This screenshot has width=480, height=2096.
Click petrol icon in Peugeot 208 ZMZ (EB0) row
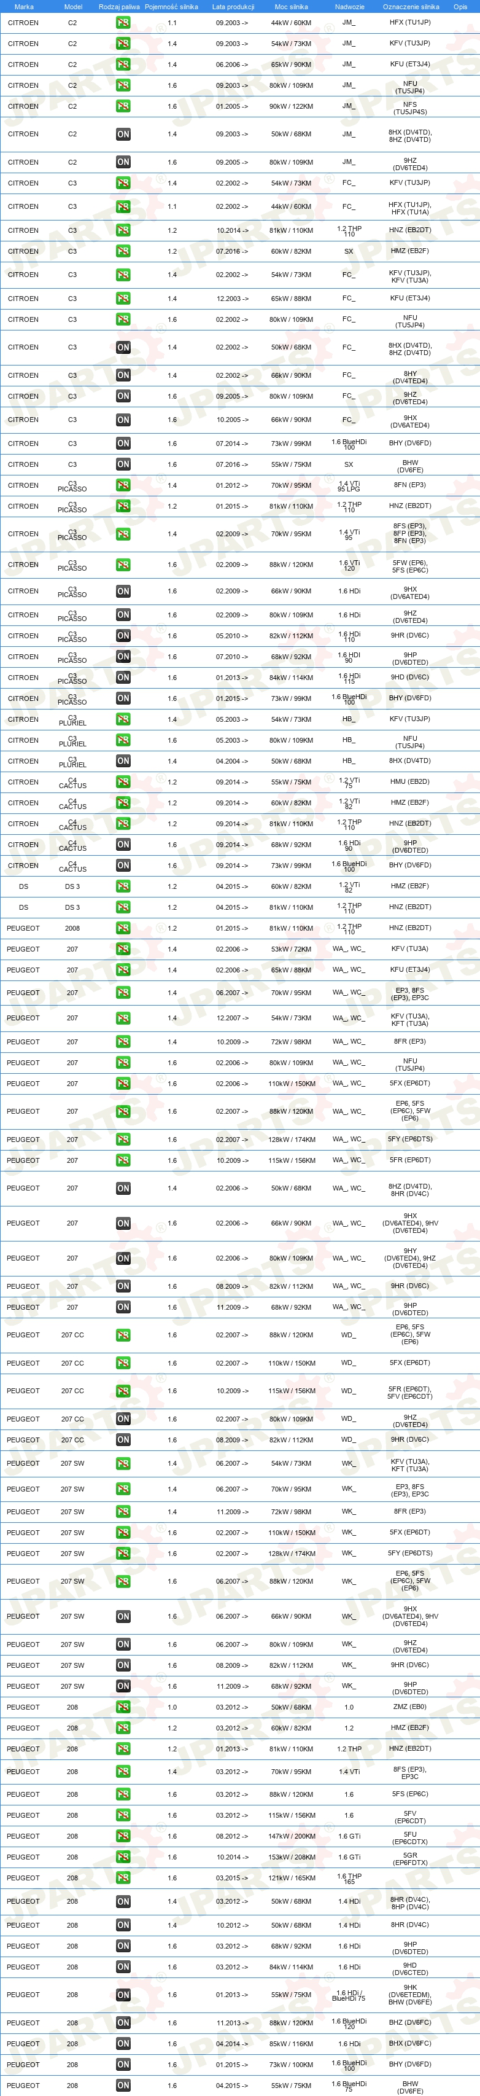pyautogui.click(x=123, y=1707)
